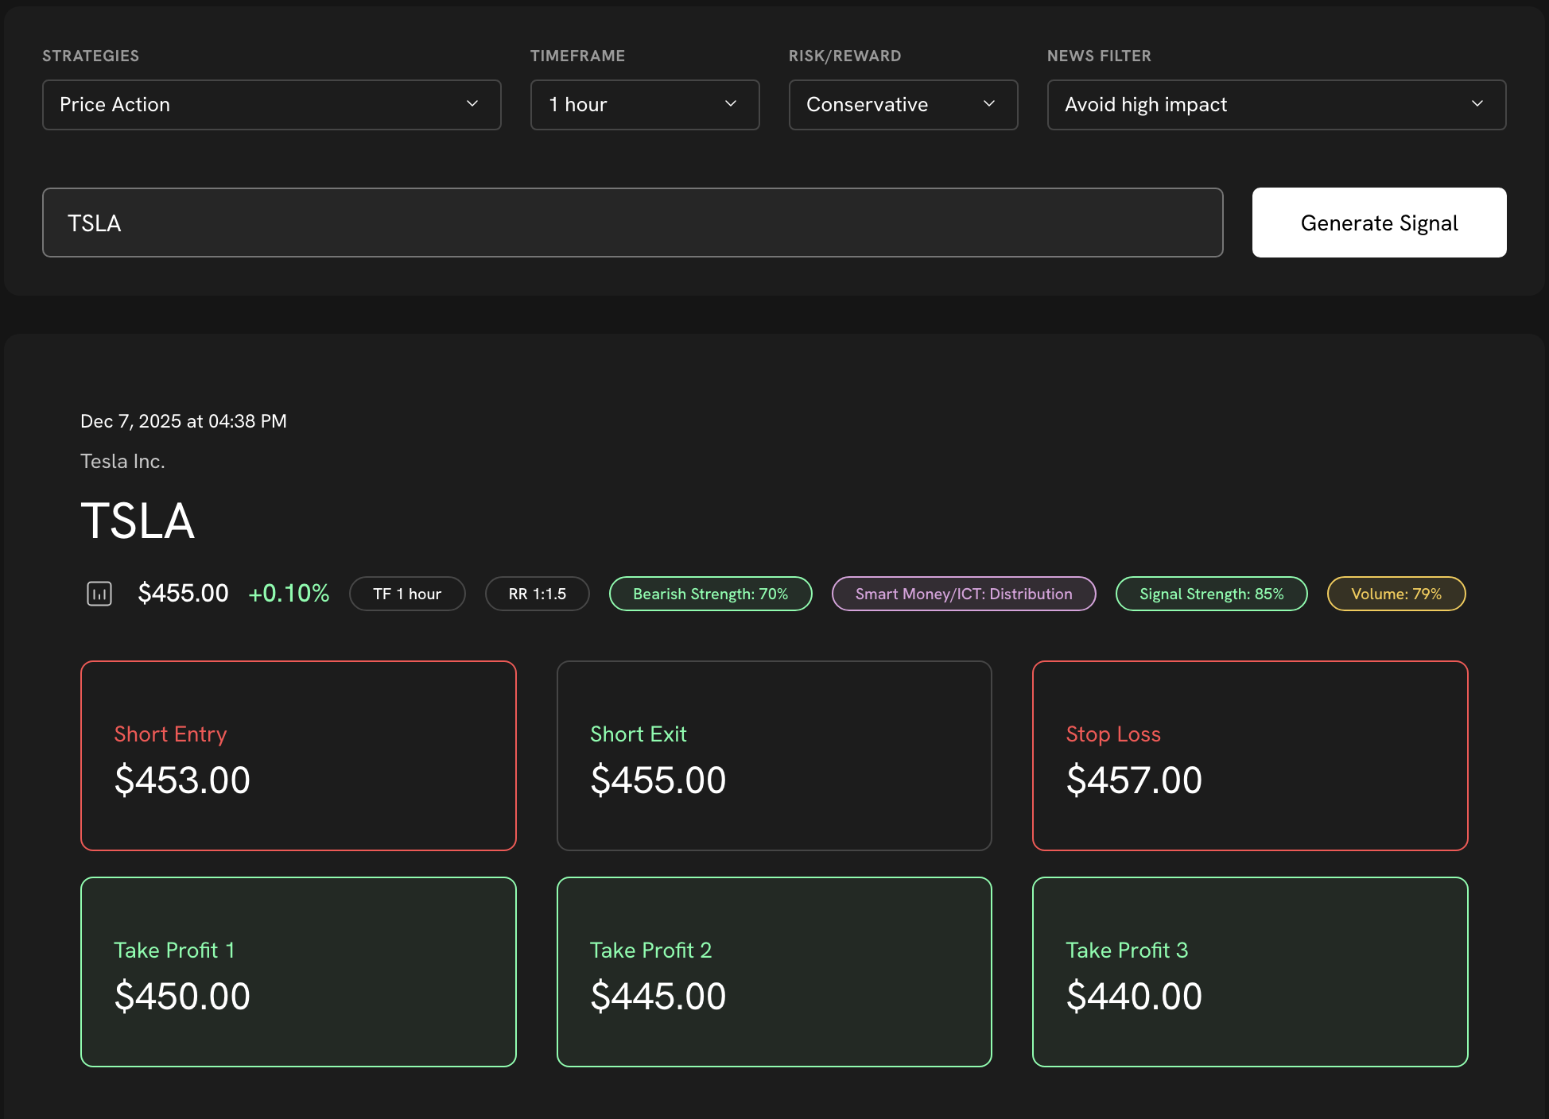Open the Take Profit 2 card
Screen dimensions: 1549x1119
point(774,971)
